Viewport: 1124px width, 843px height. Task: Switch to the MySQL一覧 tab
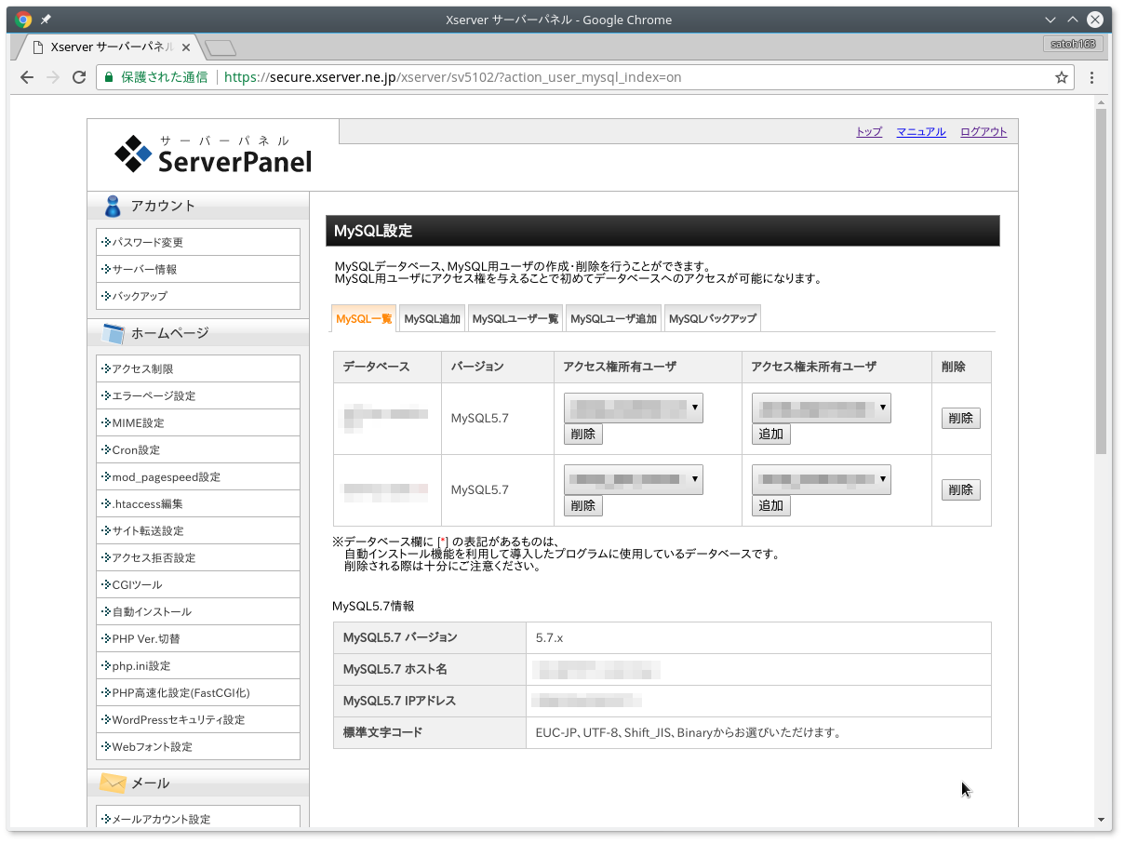coord(364,318)
